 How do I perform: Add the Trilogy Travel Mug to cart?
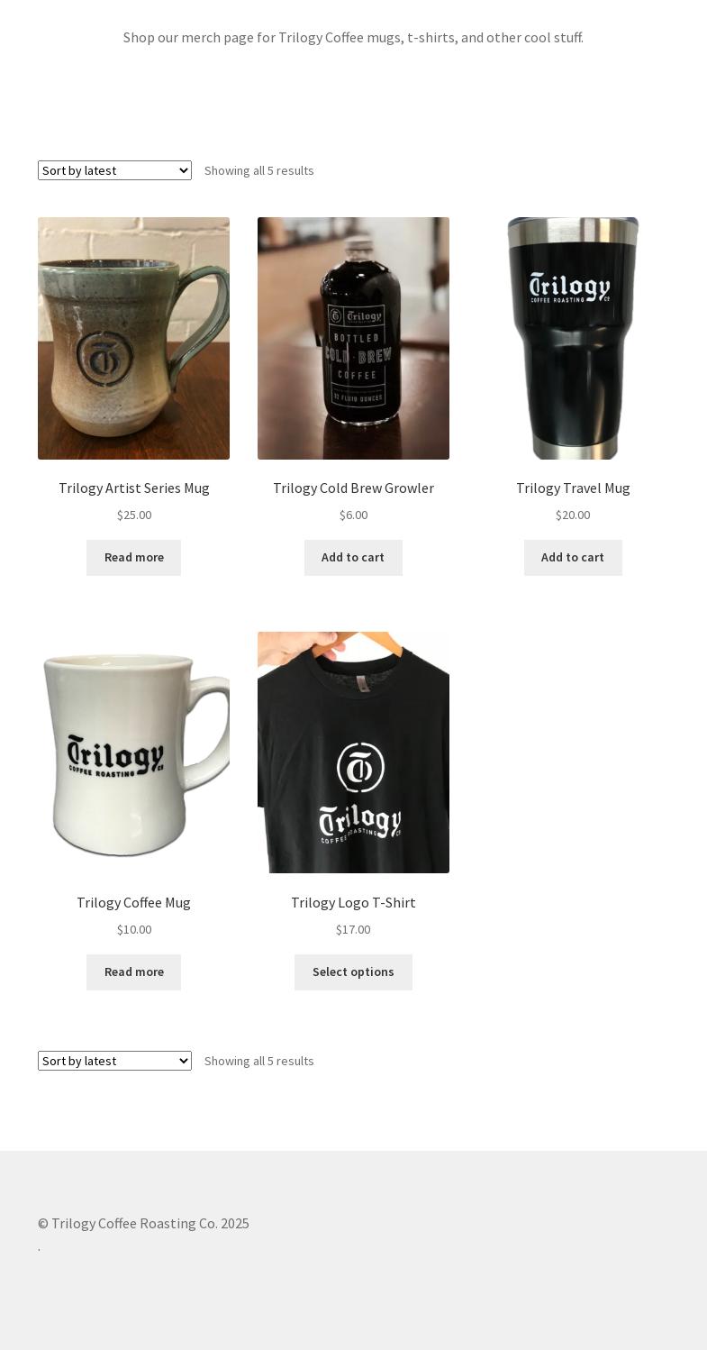click(573, 558)
